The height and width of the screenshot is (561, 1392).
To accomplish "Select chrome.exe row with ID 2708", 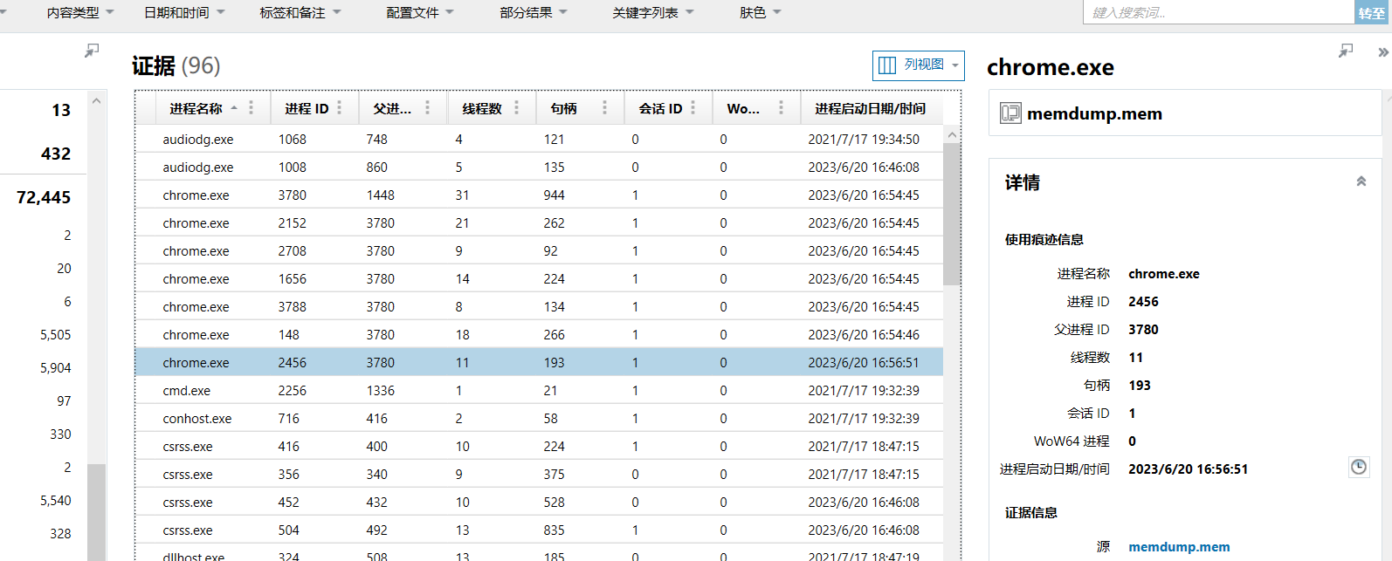I will point(539,250).
